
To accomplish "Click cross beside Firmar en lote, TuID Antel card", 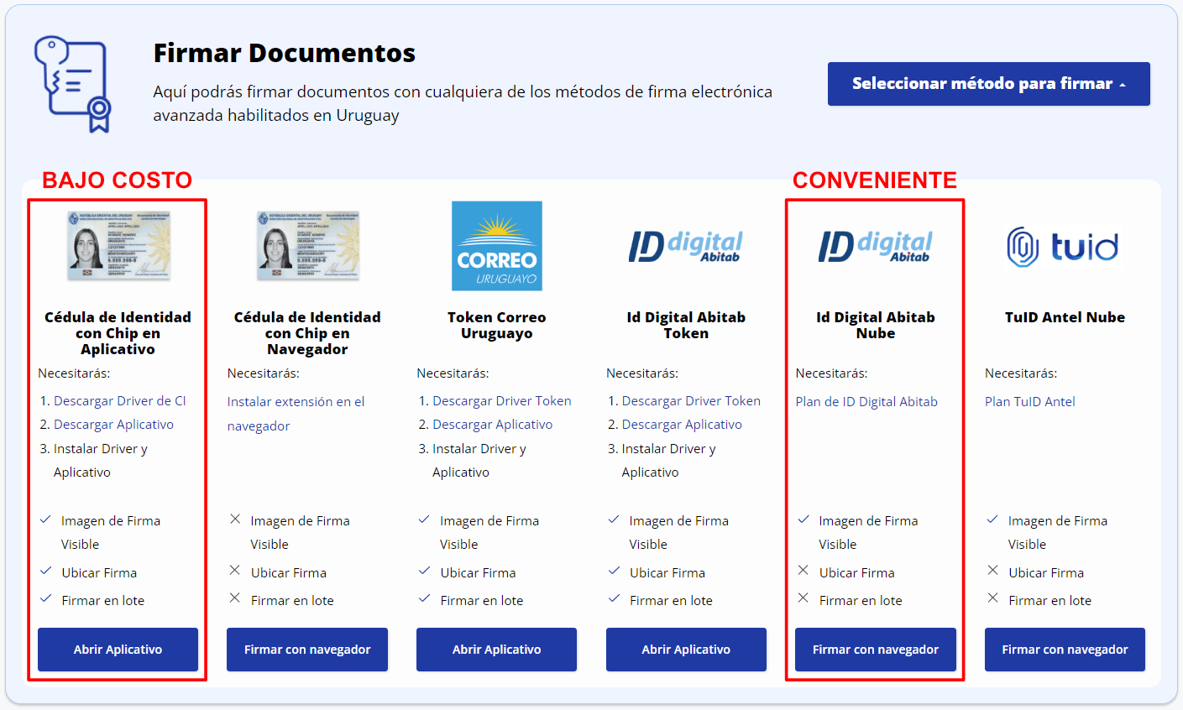I will pyautogui.click(x=993, y=599).
